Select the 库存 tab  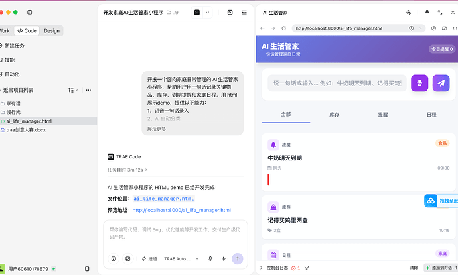[334, 115]
